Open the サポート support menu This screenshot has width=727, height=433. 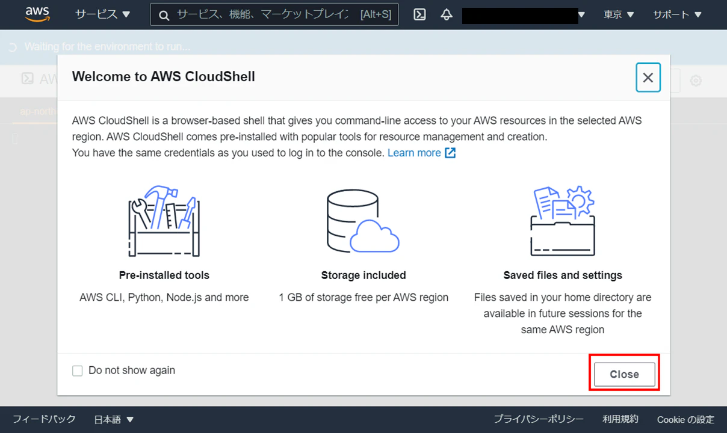pyautogui.click(x=677, y=14)
